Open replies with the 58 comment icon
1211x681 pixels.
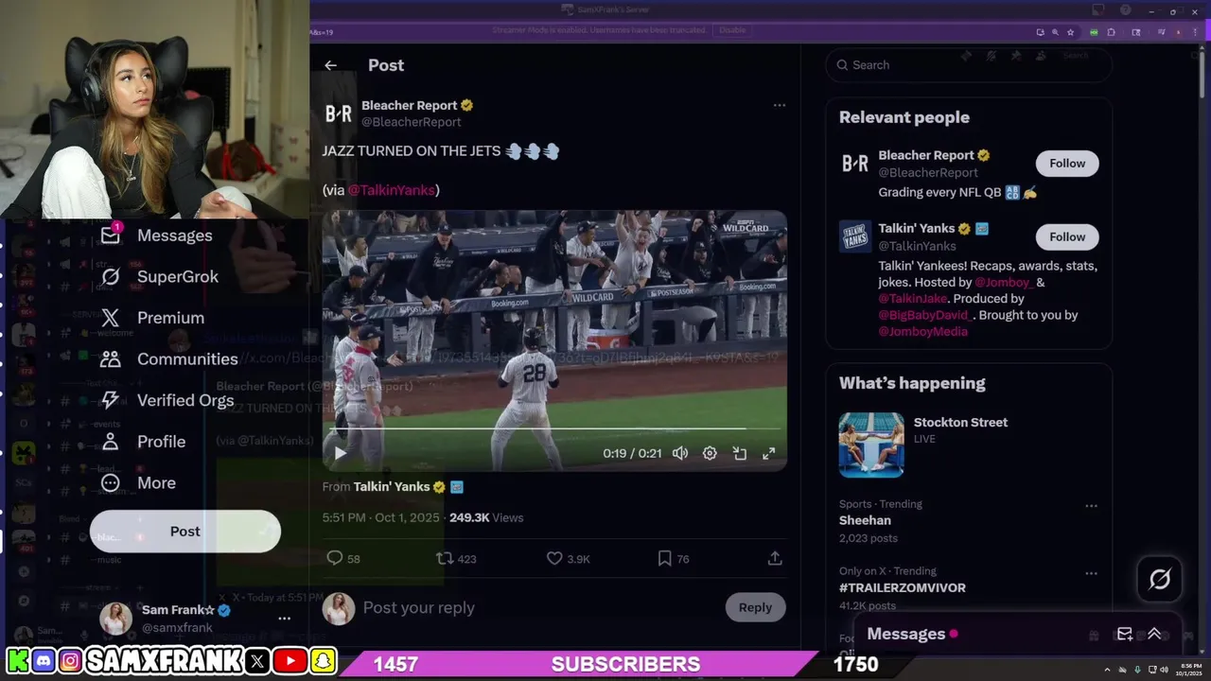tap(334, 558)
